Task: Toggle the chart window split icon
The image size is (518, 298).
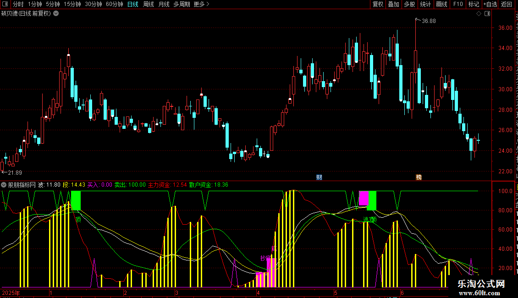Action: [487, 14]
